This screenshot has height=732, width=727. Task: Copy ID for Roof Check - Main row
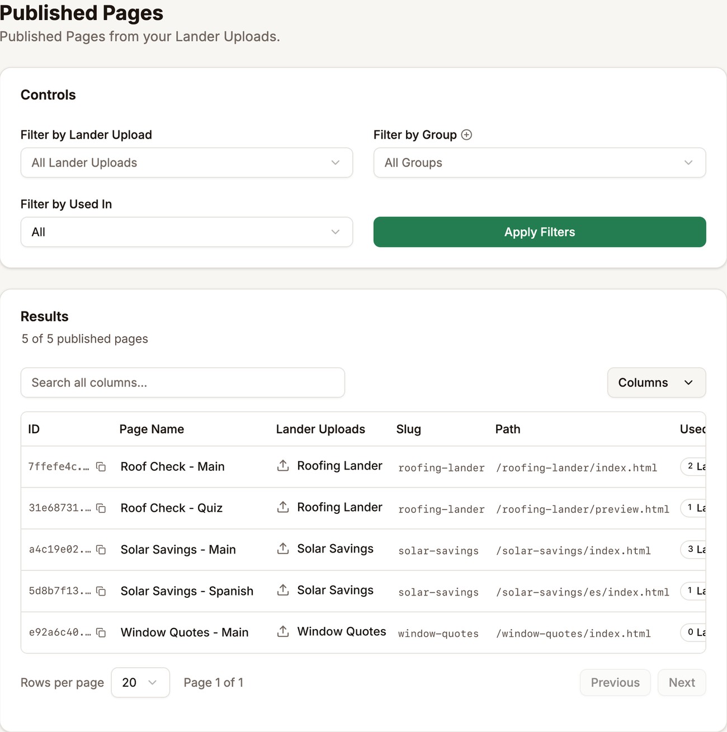point(101,466)
